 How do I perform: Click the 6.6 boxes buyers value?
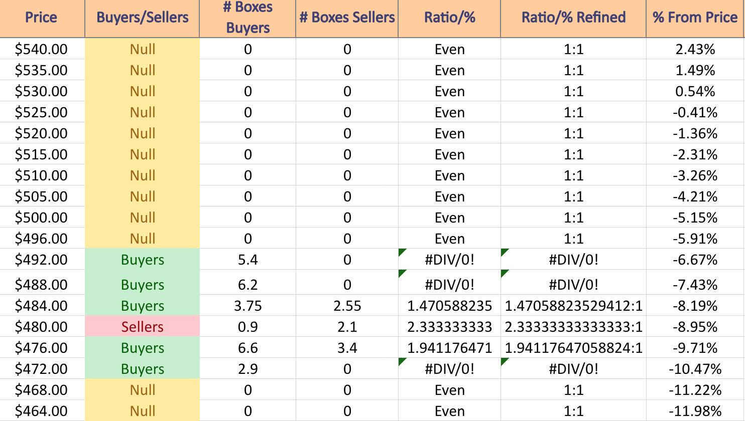247,347
